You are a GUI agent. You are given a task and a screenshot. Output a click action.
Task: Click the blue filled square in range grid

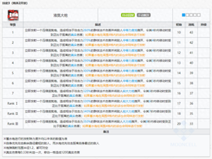[x=184, y=15]
